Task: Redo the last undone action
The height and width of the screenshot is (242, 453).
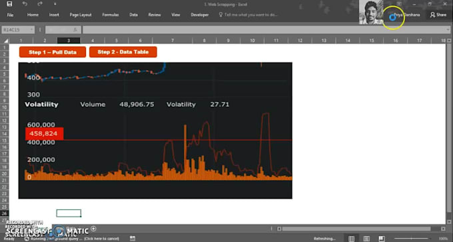Action: [40, 4]
